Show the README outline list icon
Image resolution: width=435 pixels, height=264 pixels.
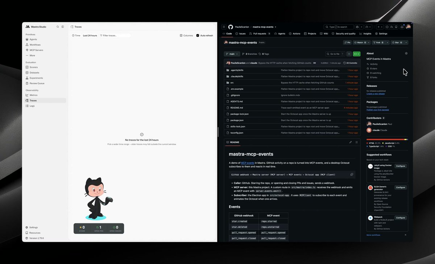[356, 142]
